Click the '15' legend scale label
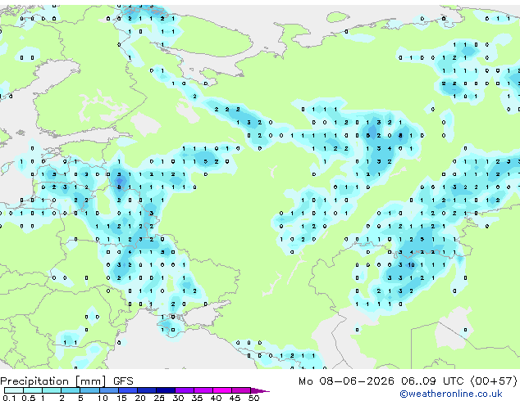Screen dimensions: 520x401 click(121, 398)
